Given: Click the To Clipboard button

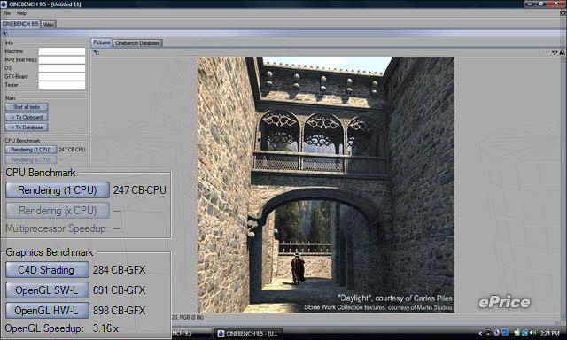Looking at the screenshot, I should pos(27,117).
